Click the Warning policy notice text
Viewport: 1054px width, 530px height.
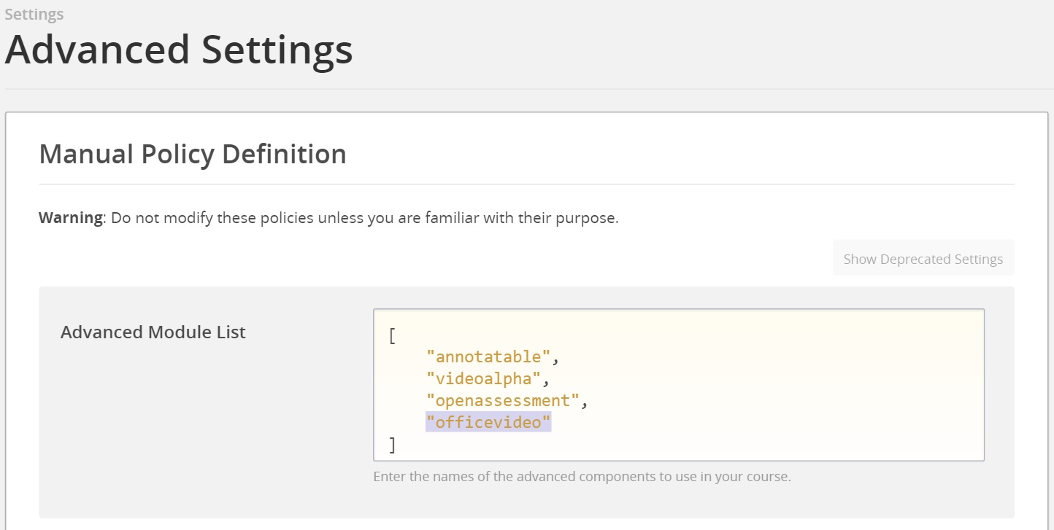click(328, 218)
